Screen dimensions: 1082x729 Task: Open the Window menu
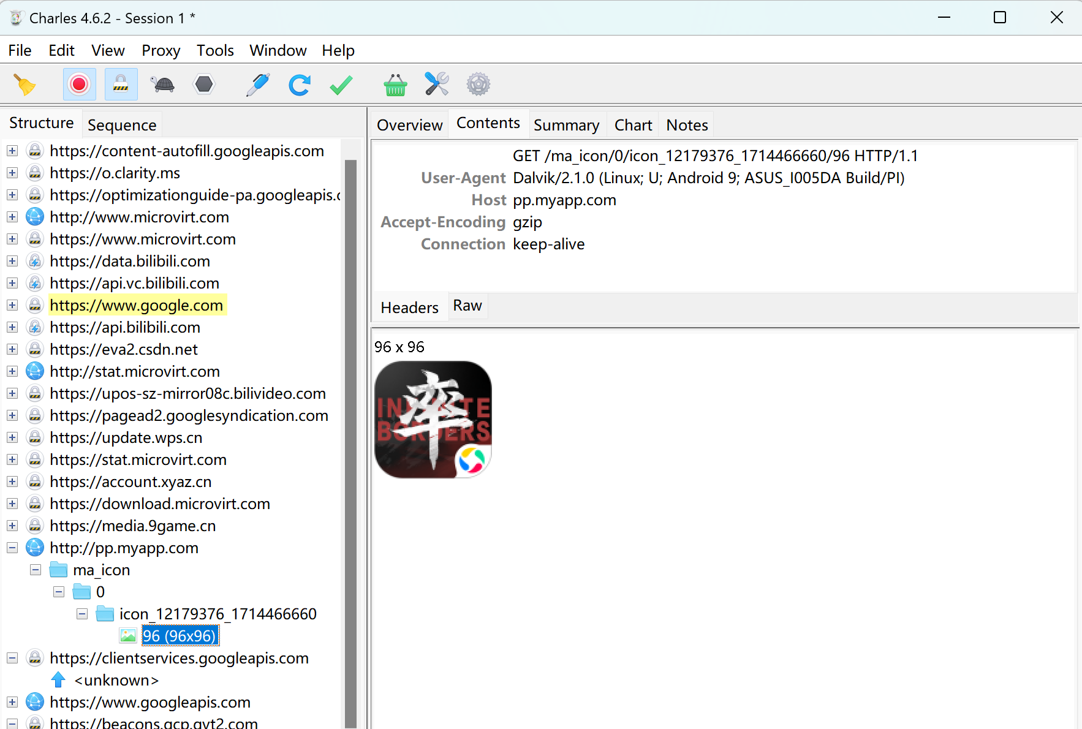pos(278,50)
